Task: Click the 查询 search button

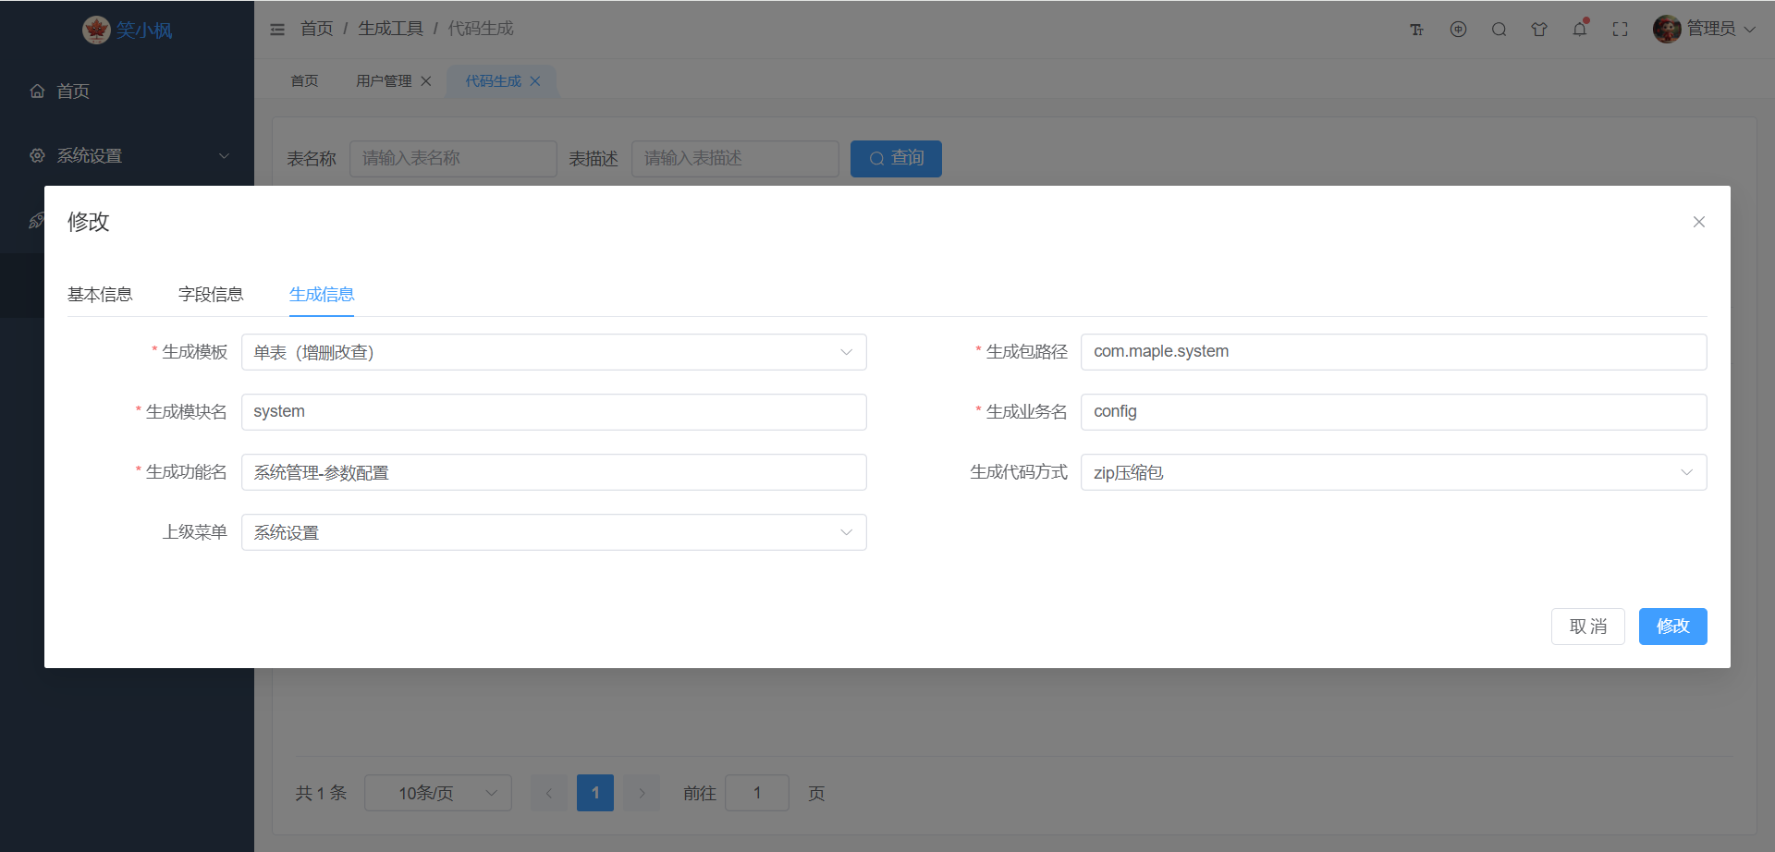Action: coord(896,158)
